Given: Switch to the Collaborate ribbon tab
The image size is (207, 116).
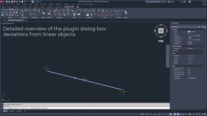Looking at the screenshot, I should pos(50,7).
